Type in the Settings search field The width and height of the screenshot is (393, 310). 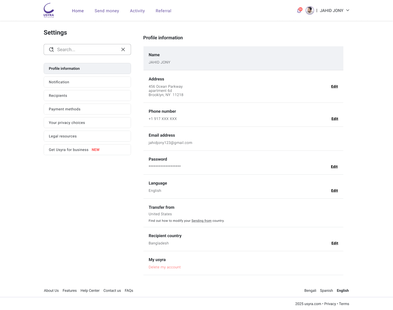pyautogui.click(x=87, y=49)
